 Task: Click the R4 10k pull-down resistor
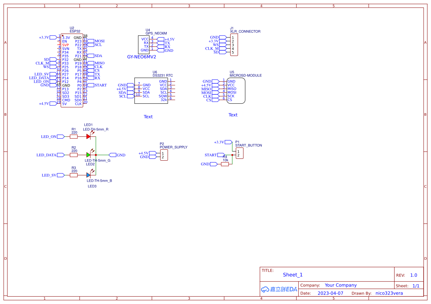(225, 164)
